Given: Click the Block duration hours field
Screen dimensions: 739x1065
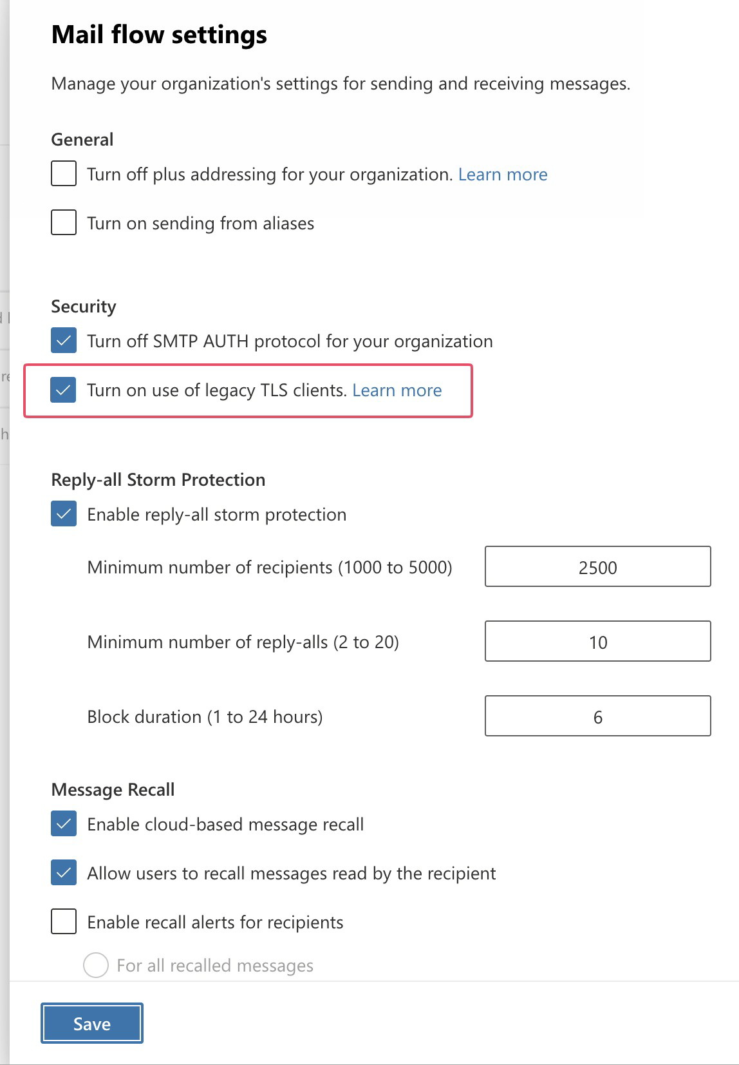Looking at the screenshot, I should click(597, 716).
